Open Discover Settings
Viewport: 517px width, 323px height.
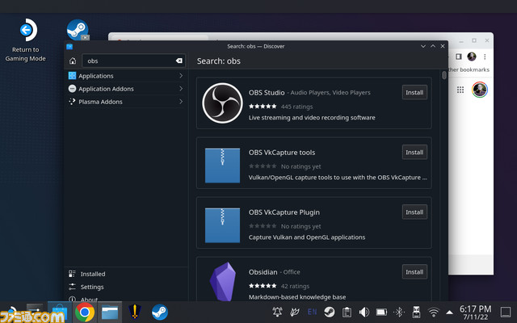tap(126, 287)
